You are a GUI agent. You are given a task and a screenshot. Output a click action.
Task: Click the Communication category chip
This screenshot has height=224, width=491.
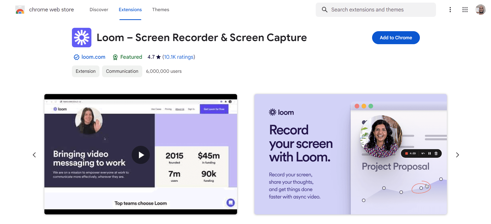(x=122, y=71)
